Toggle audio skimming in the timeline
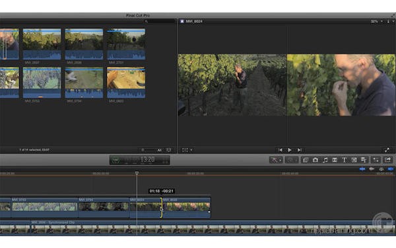The image size is (396, 248). pyautogui.click(x=372, y=169)
